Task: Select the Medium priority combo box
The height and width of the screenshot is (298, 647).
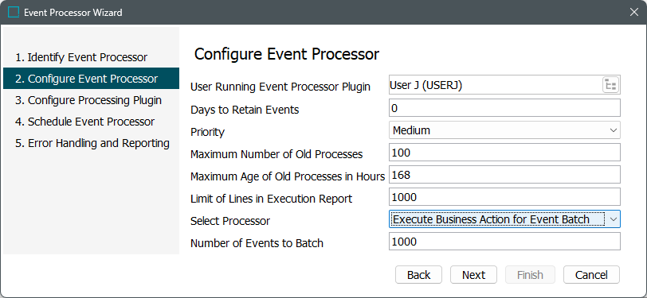Action: click(x=504, y=130)
